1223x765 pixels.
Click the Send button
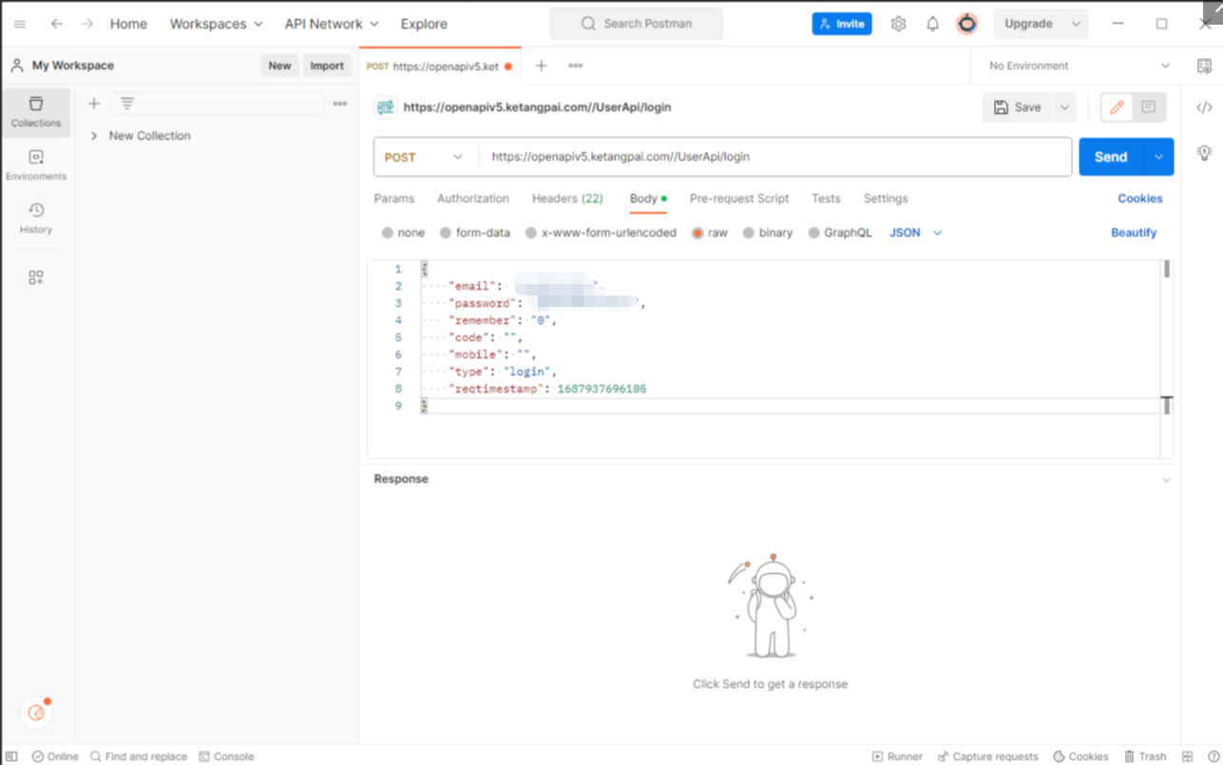[1111, 157]
